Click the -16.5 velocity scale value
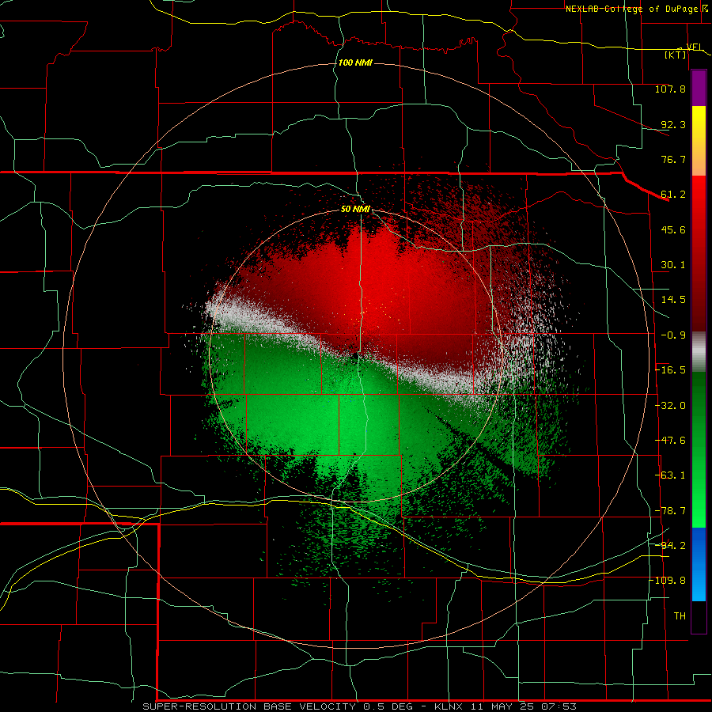The image size is (712, 712). 670,370
